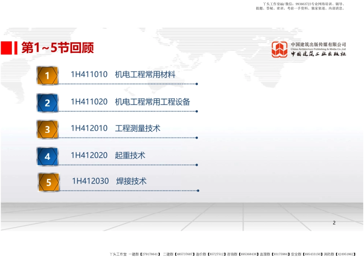Click the dot ending the line under 焊接技术
364x258 pixels.
[198, 190]
